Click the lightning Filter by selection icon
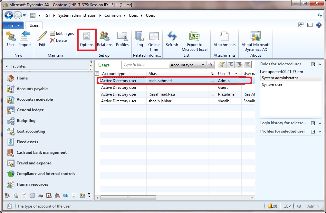 tap(222, 65)
